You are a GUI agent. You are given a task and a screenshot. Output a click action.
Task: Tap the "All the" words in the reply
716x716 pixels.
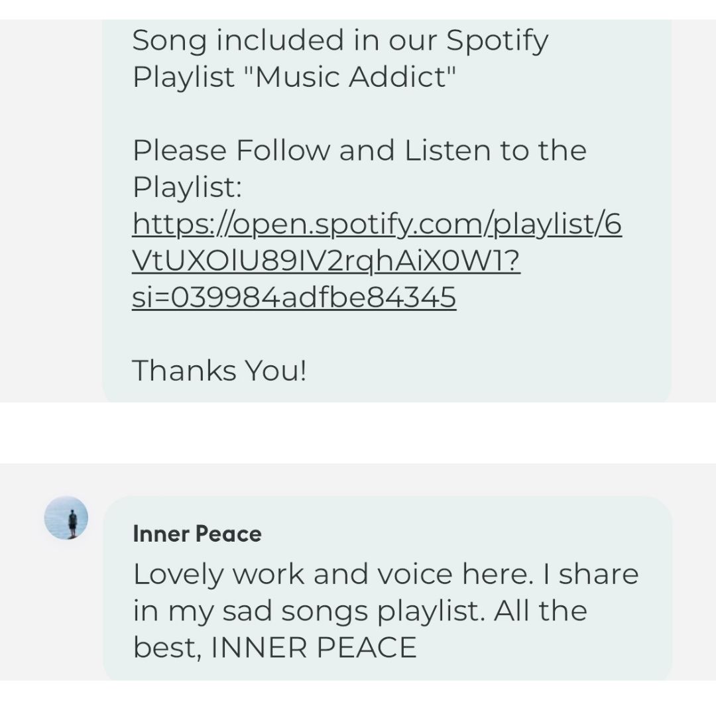point(540,611)
